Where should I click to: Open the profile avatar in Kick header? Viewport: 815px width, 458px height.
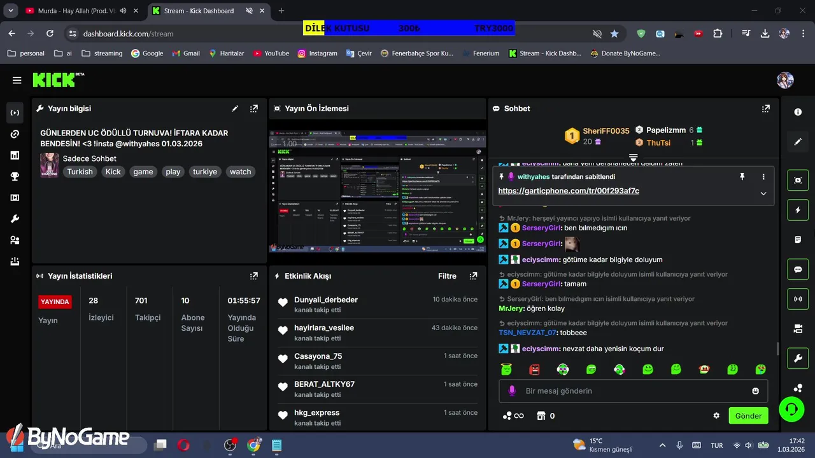point(785,80)
